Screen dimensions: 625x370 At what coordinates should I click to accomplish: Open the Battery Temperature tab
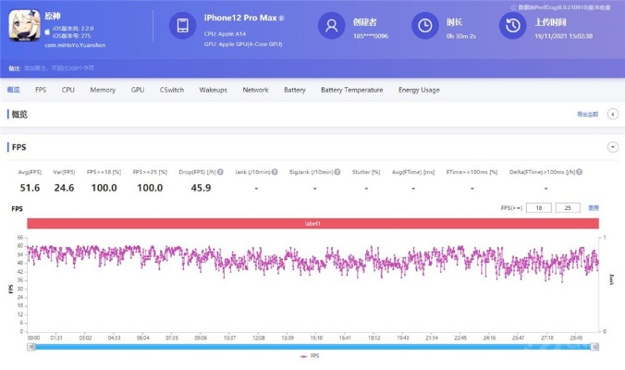tap(351, 90)
